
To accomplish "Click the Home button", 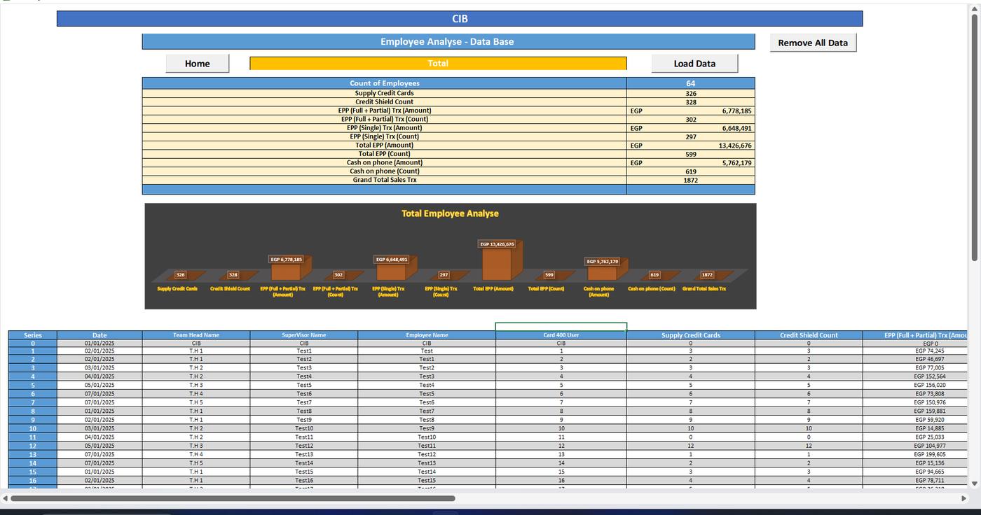I will pos(197,64).
